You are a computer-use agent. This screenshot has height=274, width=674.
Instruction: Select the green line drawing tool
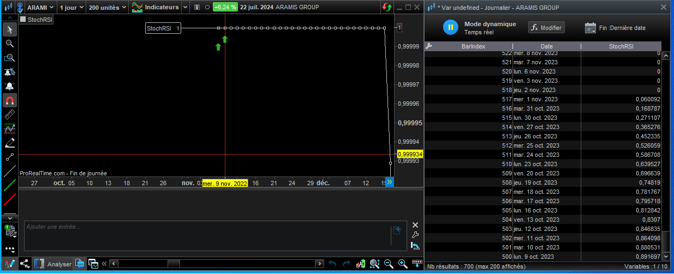click(9, 185)
